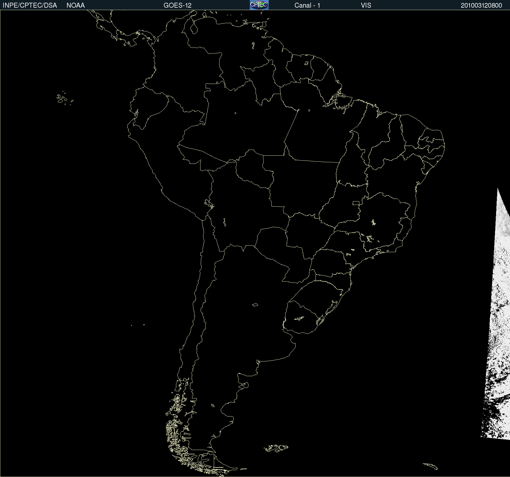510x477 pixels.
Task: Click the NOAA label in the header
Action: click(76, 5)
